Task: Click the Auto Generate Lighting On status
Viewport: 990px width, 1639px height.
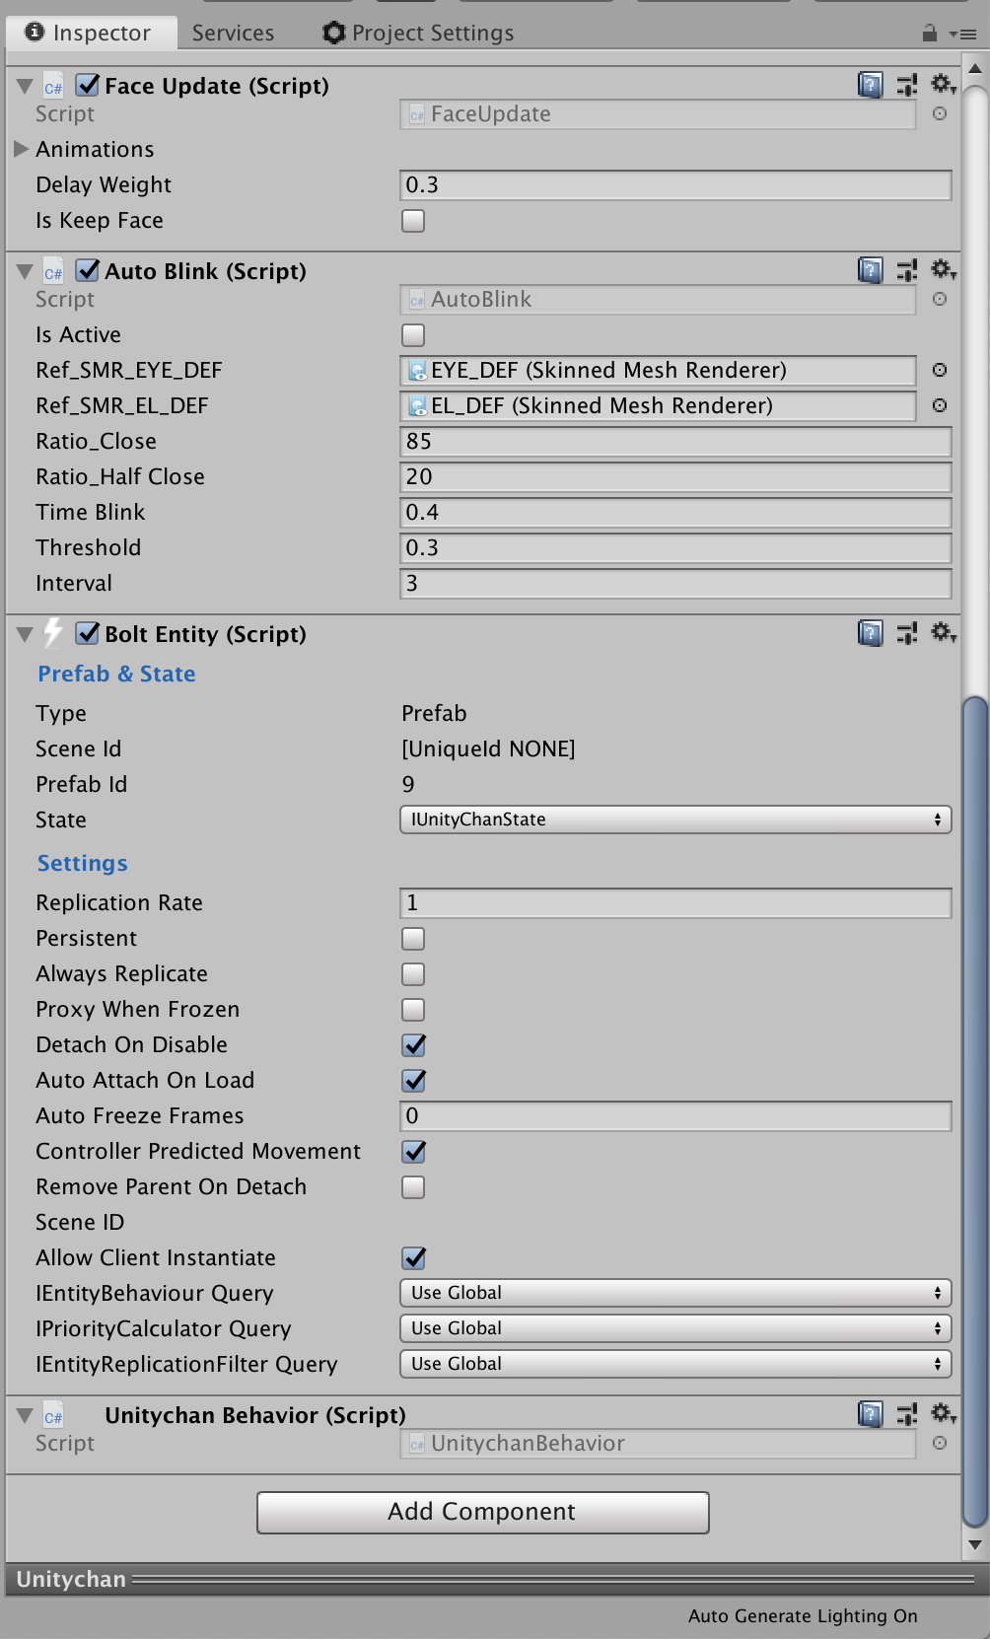Action: [x=803, y=1615]
